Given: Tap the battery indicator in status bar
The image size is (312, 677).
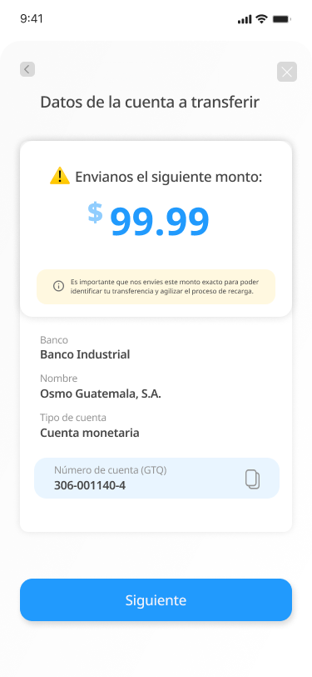Looking at the screenshot, I should coord(282,19).
